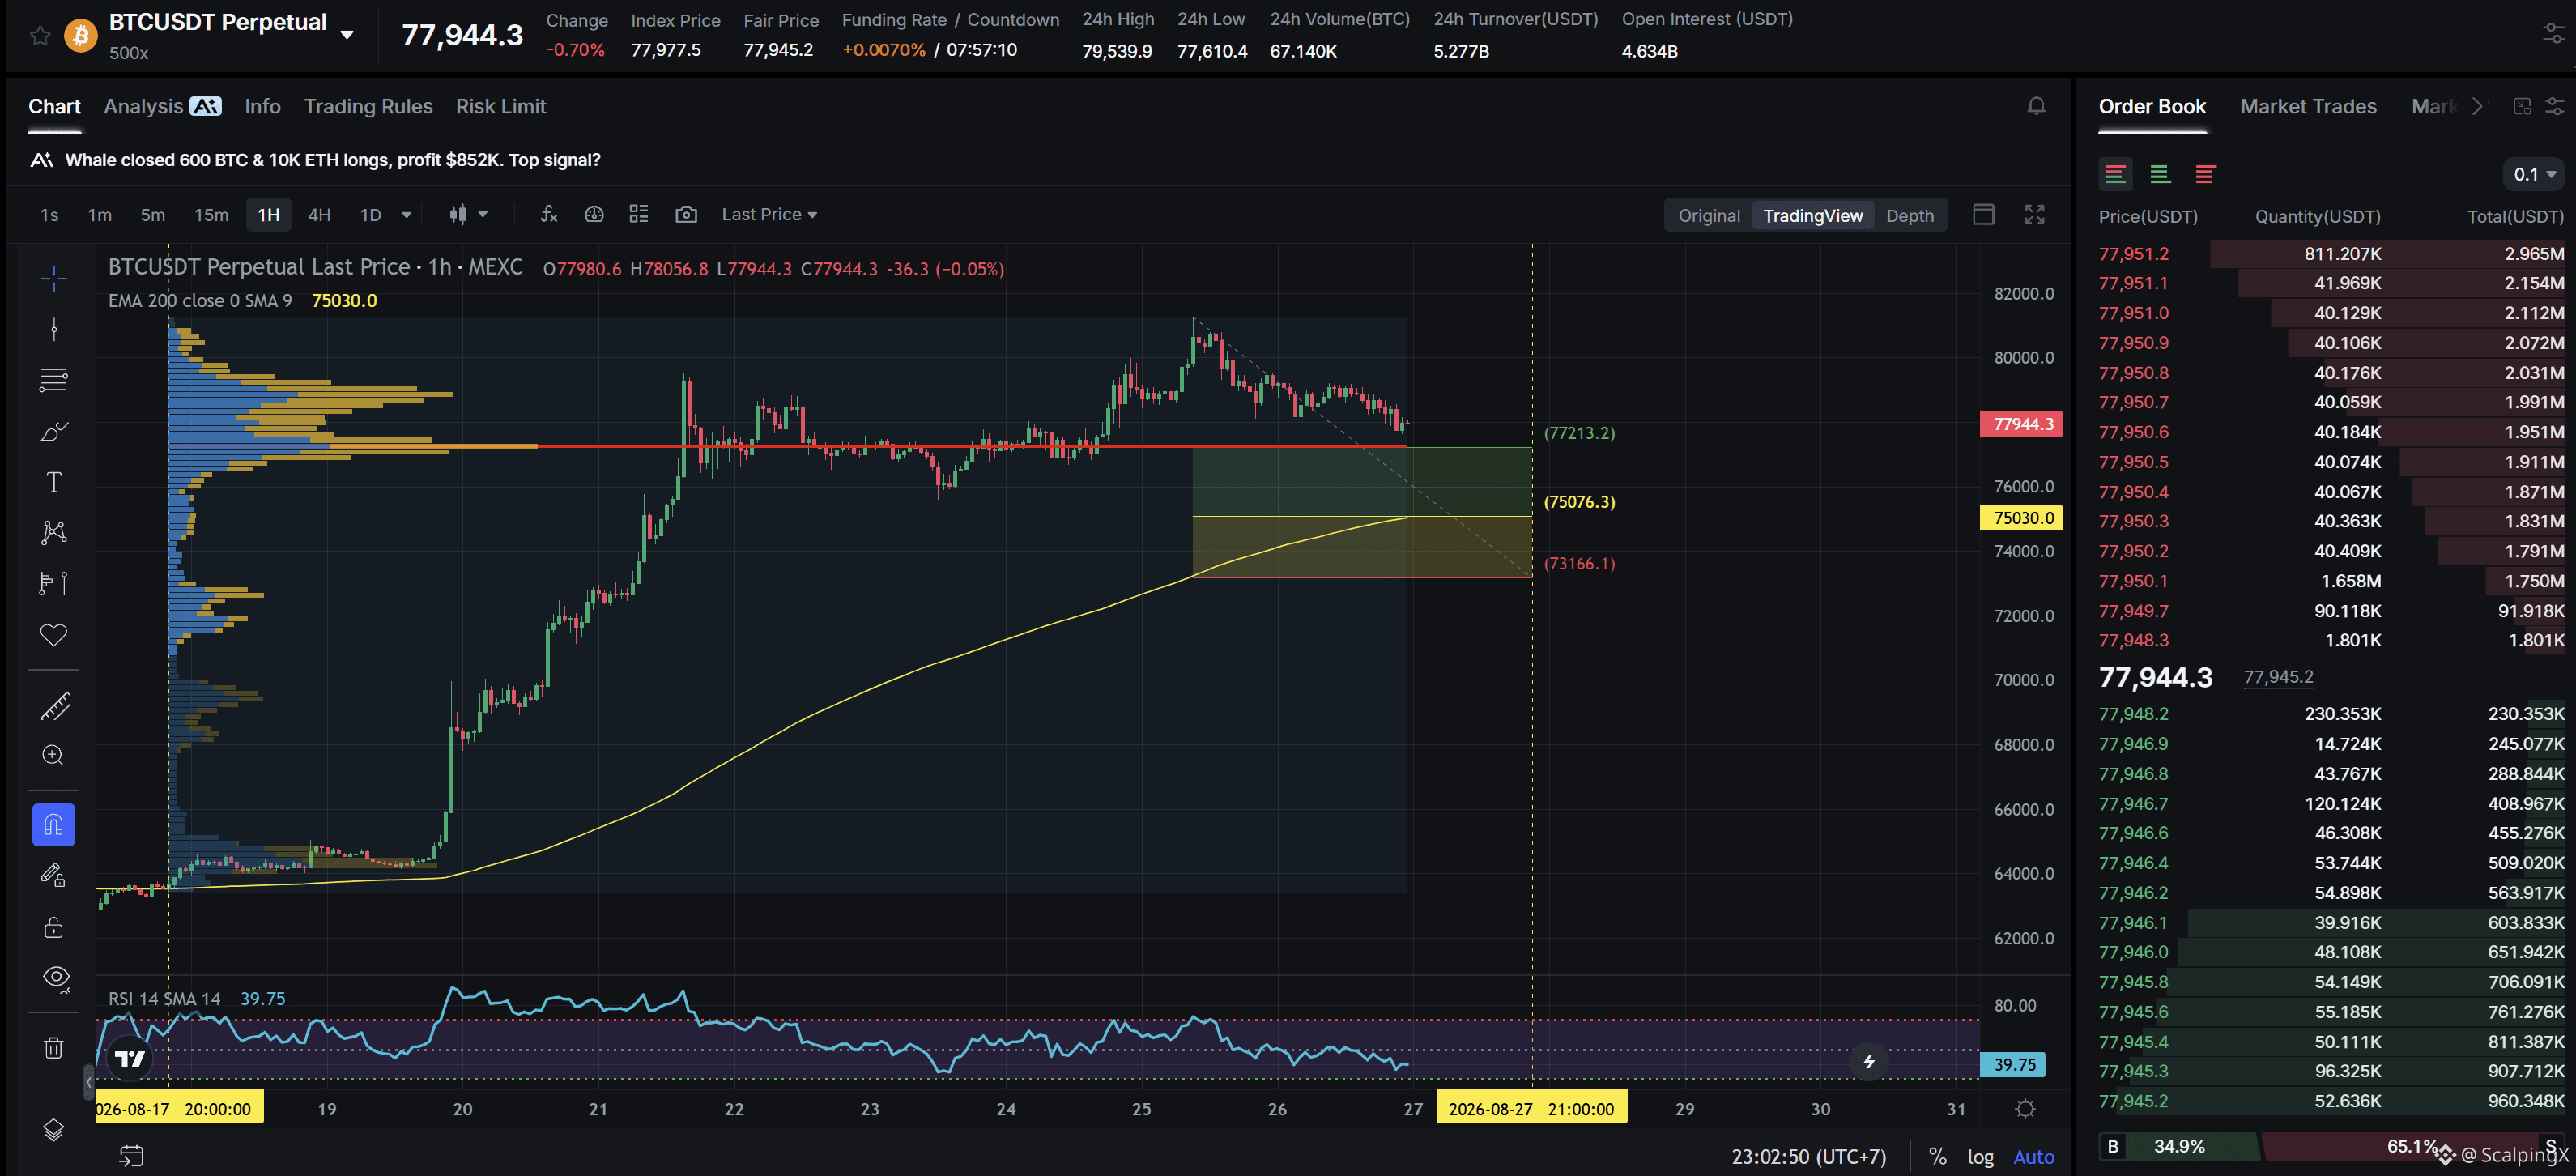Open the Info tab
This screenshot has height=1176, width=2576.
click(263, 106)
